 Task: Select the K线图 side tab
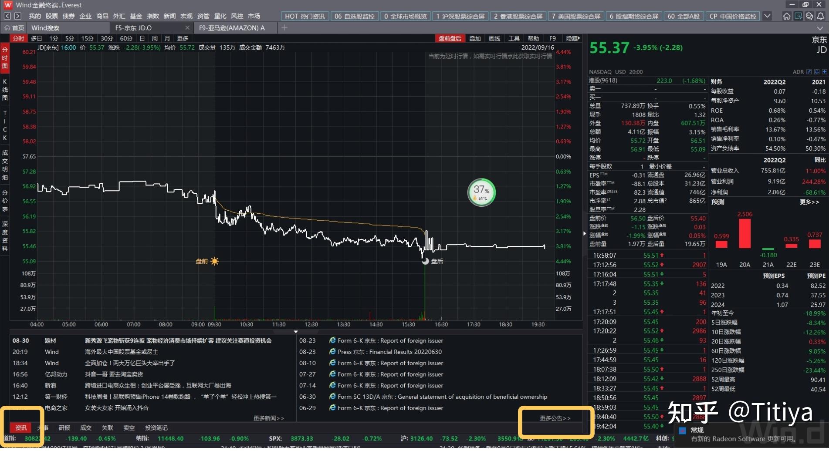[x=5, y=90]
